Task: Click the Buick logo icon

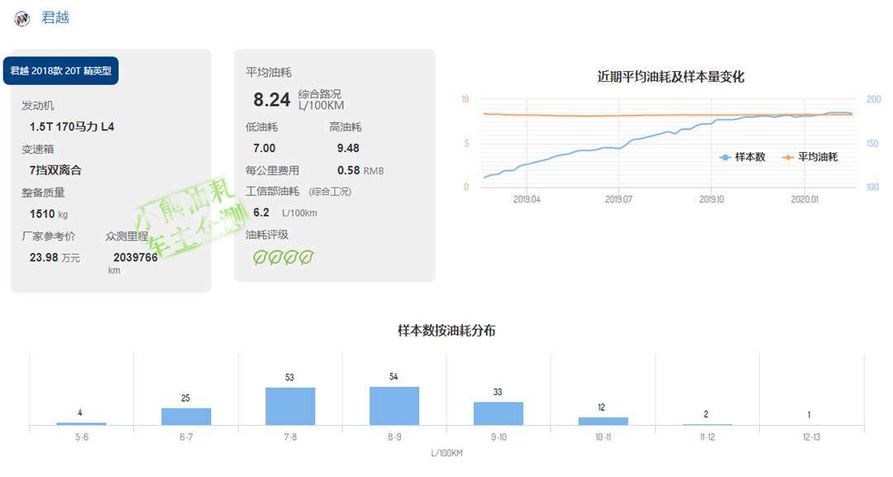Action: click(22, 18)
